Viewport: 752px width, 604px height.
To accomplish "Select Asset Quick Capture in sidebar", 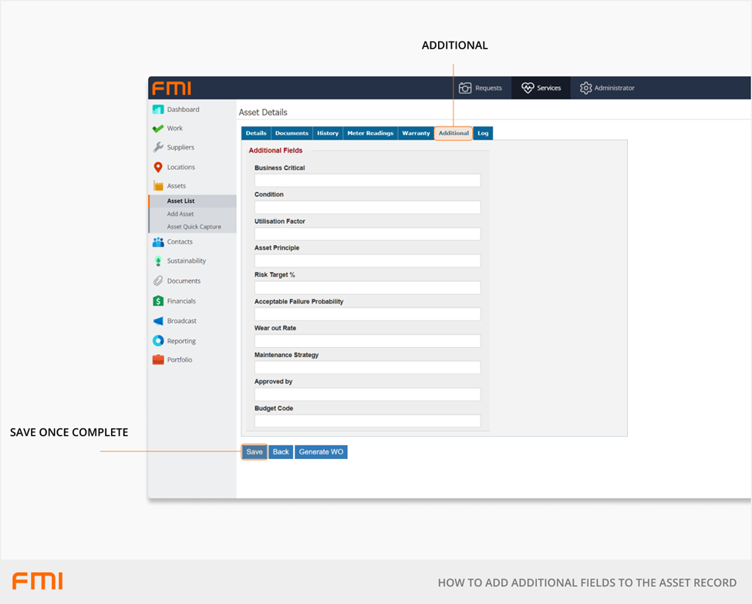I will [194, 227].
